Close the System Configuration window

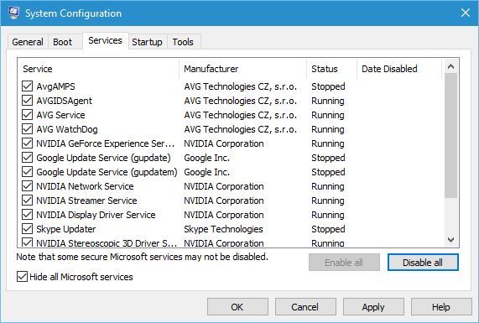(466, 13)
